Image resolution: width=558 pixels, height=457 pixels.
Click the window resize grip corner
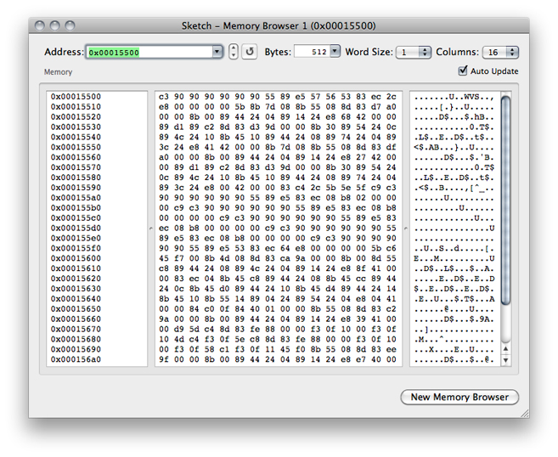tap(524, 413)
